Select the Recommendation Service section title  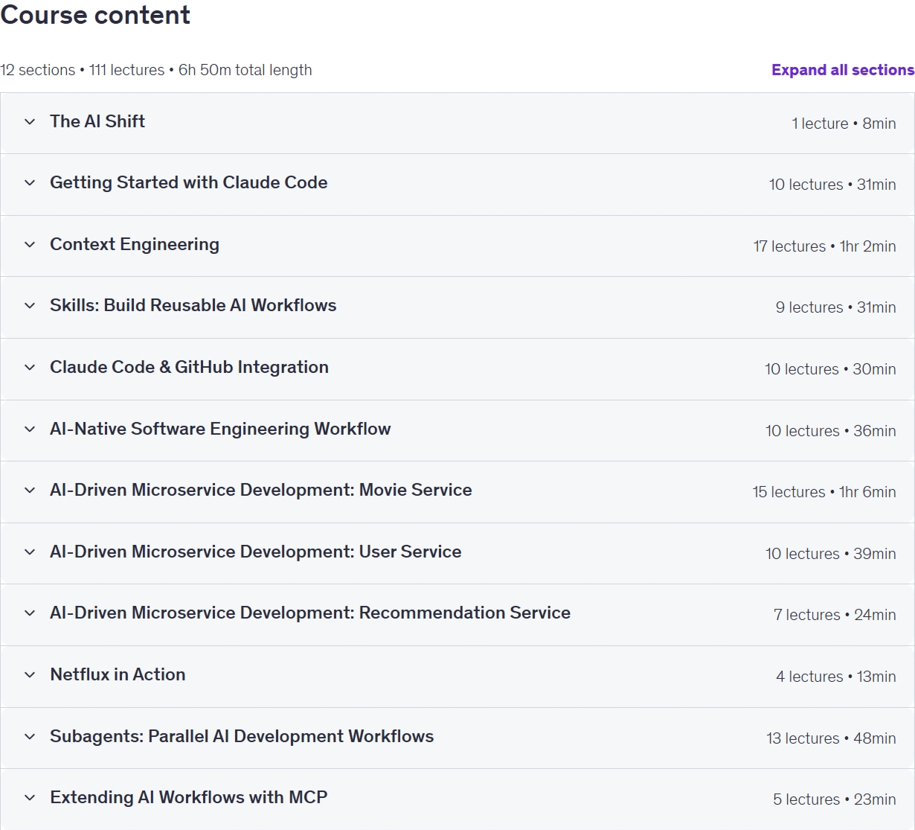point(310,613)
